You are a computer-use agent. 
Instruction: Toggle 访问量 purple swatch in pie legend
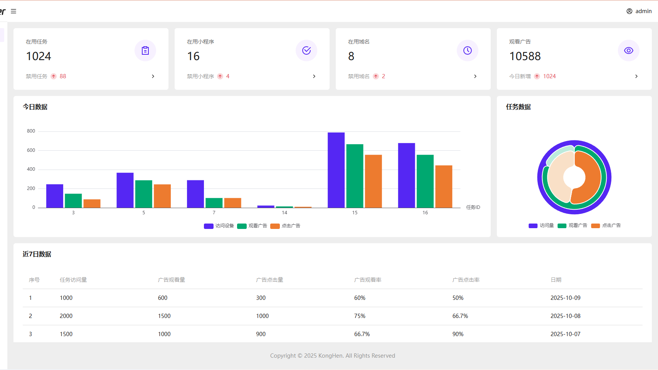pyautogui.click(x=533, y=225)
